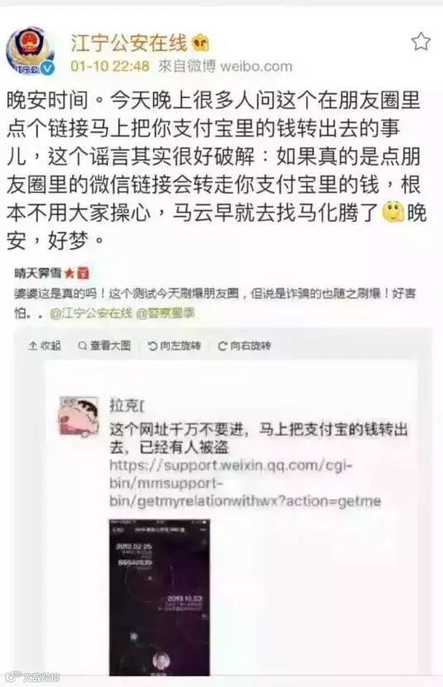Collapse the image with 收起
This screenshot has height=687, width=443.
(x=44, y=346)
